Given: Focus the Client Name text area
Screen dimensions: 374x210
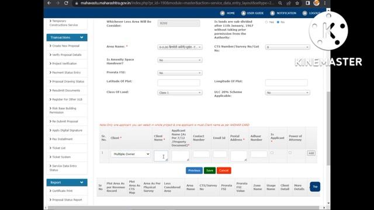Looking at the screenshot, I should [x=161, y=156].
